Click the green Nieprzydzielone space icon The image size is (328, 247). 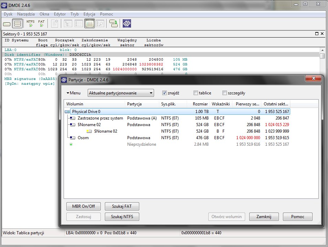pyautogui.click(x=71, y=144)
